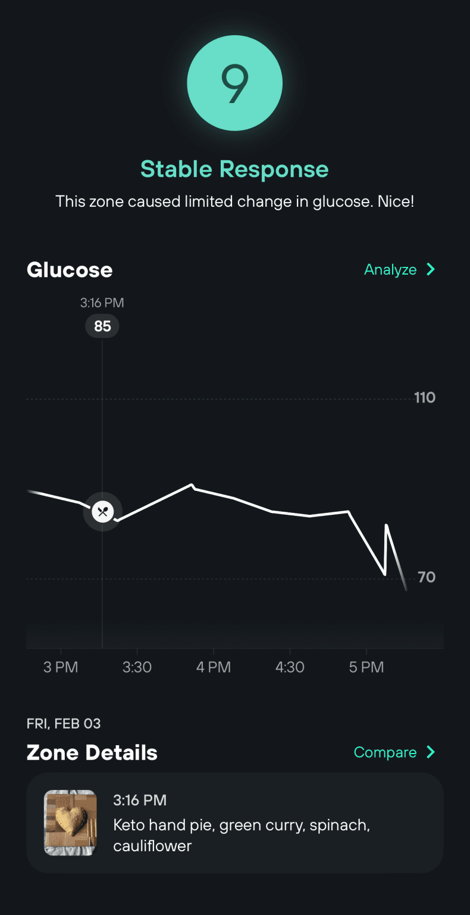Tap the Stable Response heading

[x=234, y=169]
